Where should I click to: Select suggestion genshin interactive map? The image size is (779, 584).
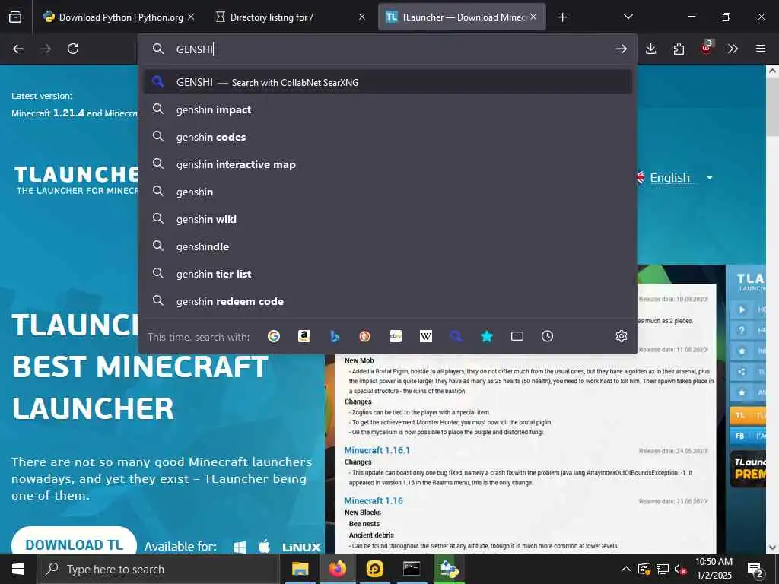point(387,164)
